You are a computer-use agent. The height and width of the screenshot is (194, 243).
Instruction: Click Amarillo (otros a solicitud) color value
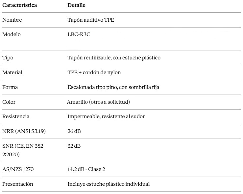click(98, 102)
